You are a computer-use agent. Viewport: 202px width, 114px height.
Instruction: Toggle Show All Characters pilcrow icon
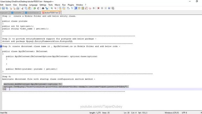pos(72,8)
